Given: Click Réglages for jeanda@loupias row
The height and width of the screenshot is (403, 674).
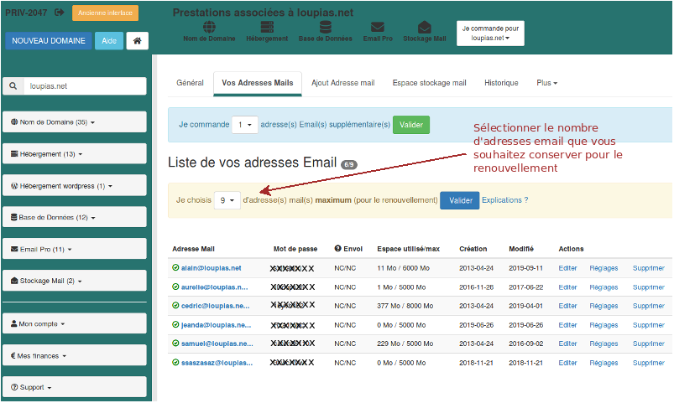Looking at the screenshot, I should tap(603, 325).
